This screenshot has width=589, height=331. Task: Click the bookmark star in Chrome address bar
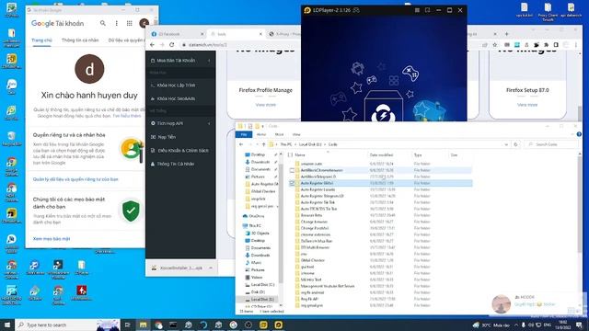pos(495,45)
